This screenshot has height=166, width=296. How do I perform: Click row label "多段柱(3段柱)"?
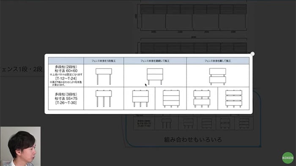[x=66, y=94]
